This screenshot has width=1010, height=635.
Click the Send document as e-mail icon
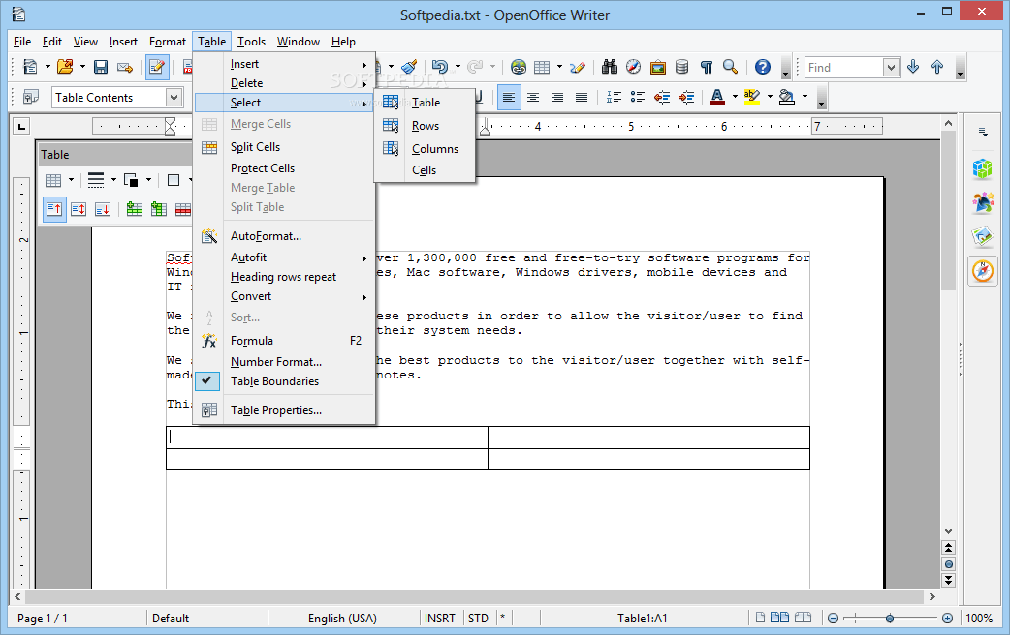[125, 67]
